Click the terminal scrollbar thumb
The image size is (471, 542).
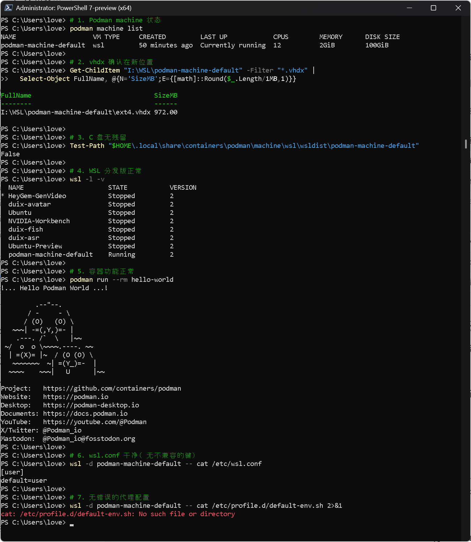[x=466, y=144]
